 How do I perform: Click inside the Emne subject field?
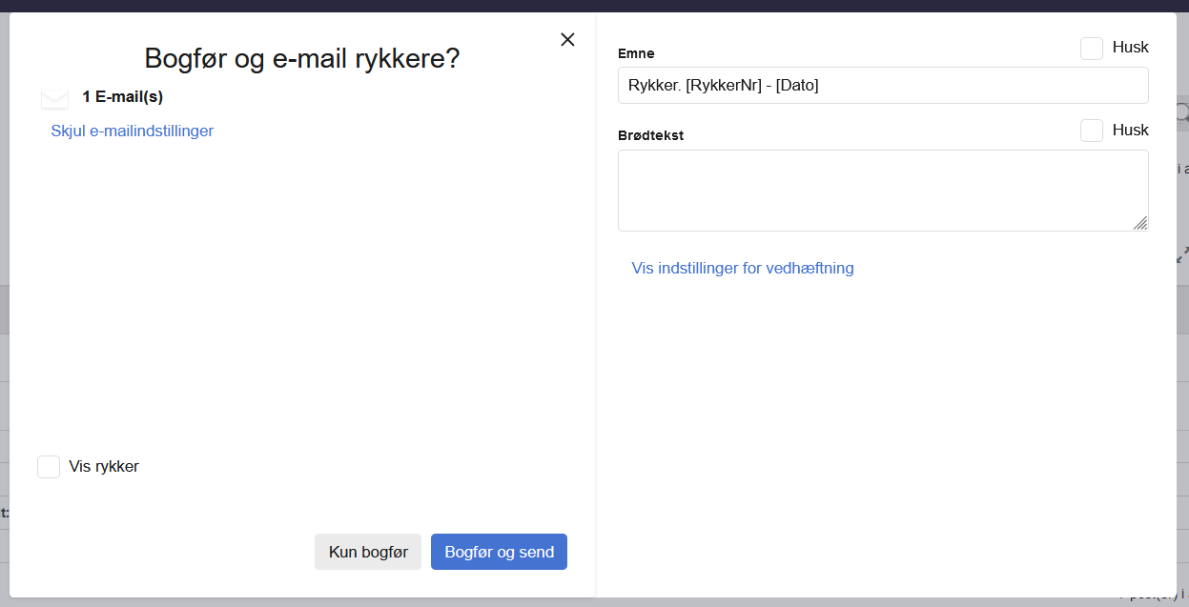pos(883,85)
